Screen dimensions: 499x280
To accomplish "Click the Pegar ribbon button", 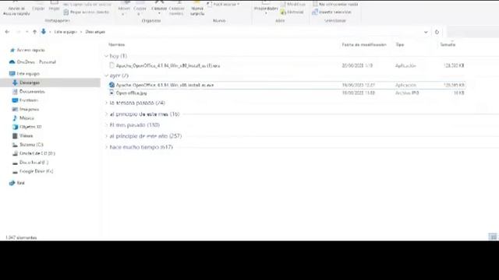I will tap(54, 6).
